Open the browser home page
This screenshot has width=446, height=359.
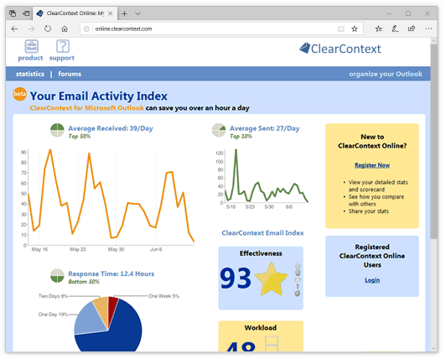click(x=65, y=29)
